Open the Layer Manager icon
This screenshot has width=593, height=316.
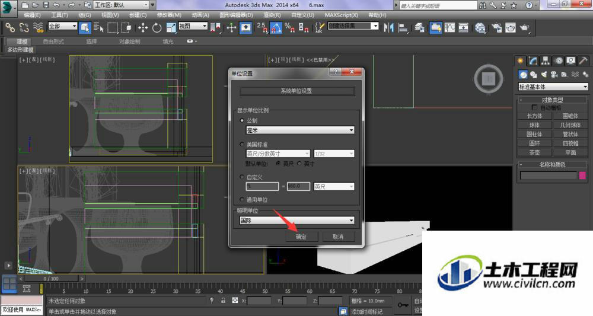point(419,28)
